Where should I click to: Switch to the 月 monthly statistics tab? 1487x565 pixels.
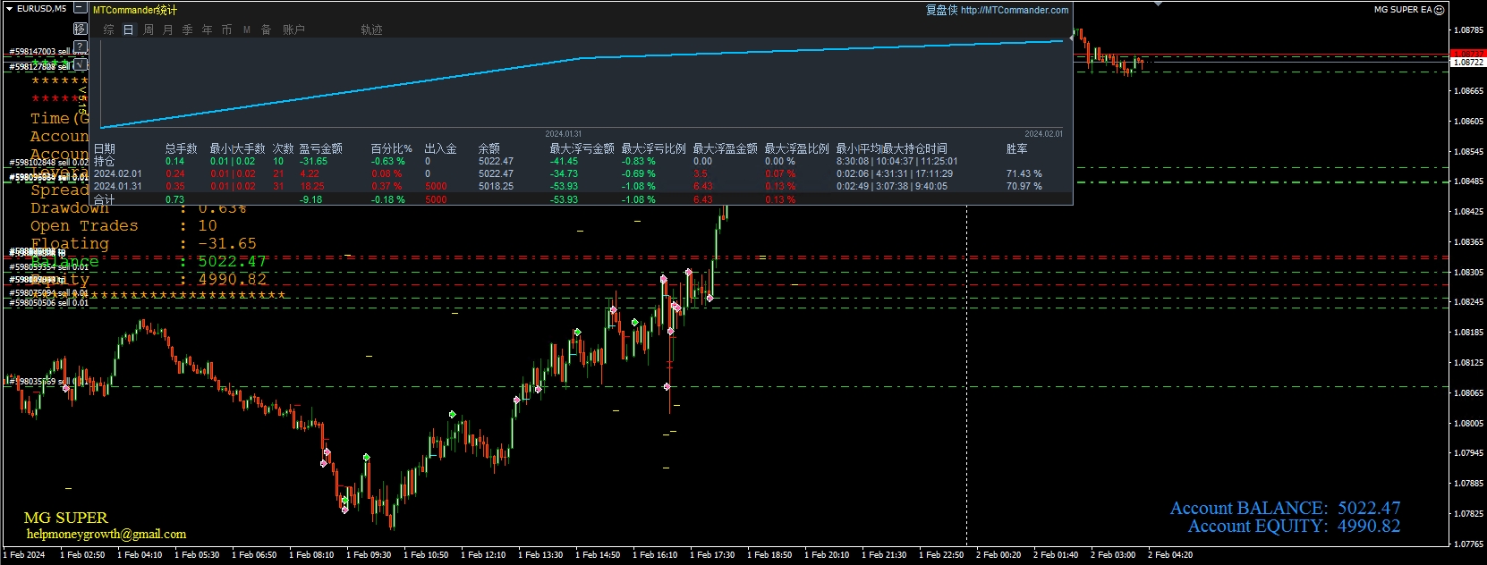(167, 30)
